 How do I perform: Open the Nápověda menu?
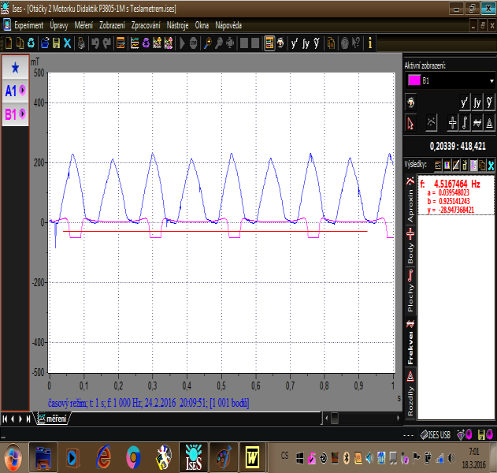pos(228,25)
